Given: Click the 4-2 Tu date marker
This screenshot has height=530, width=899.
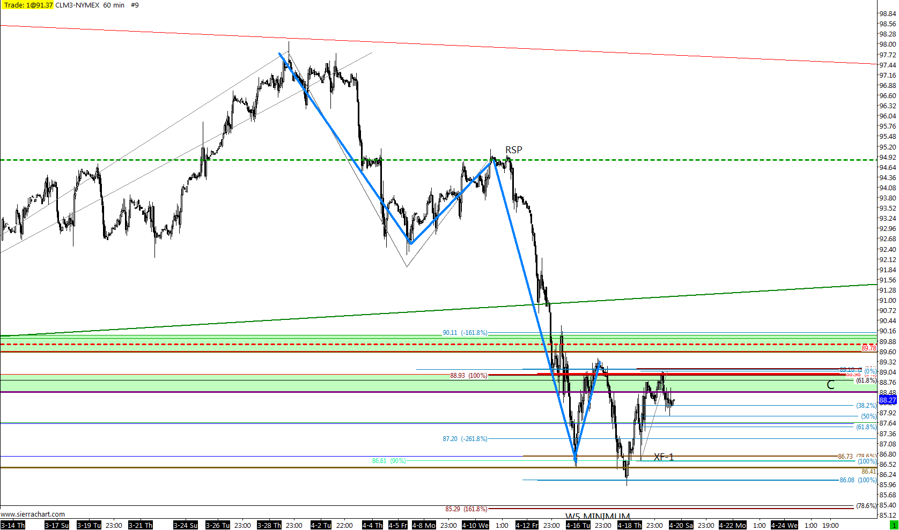Looking at the screenshot, I should [321, 525].
